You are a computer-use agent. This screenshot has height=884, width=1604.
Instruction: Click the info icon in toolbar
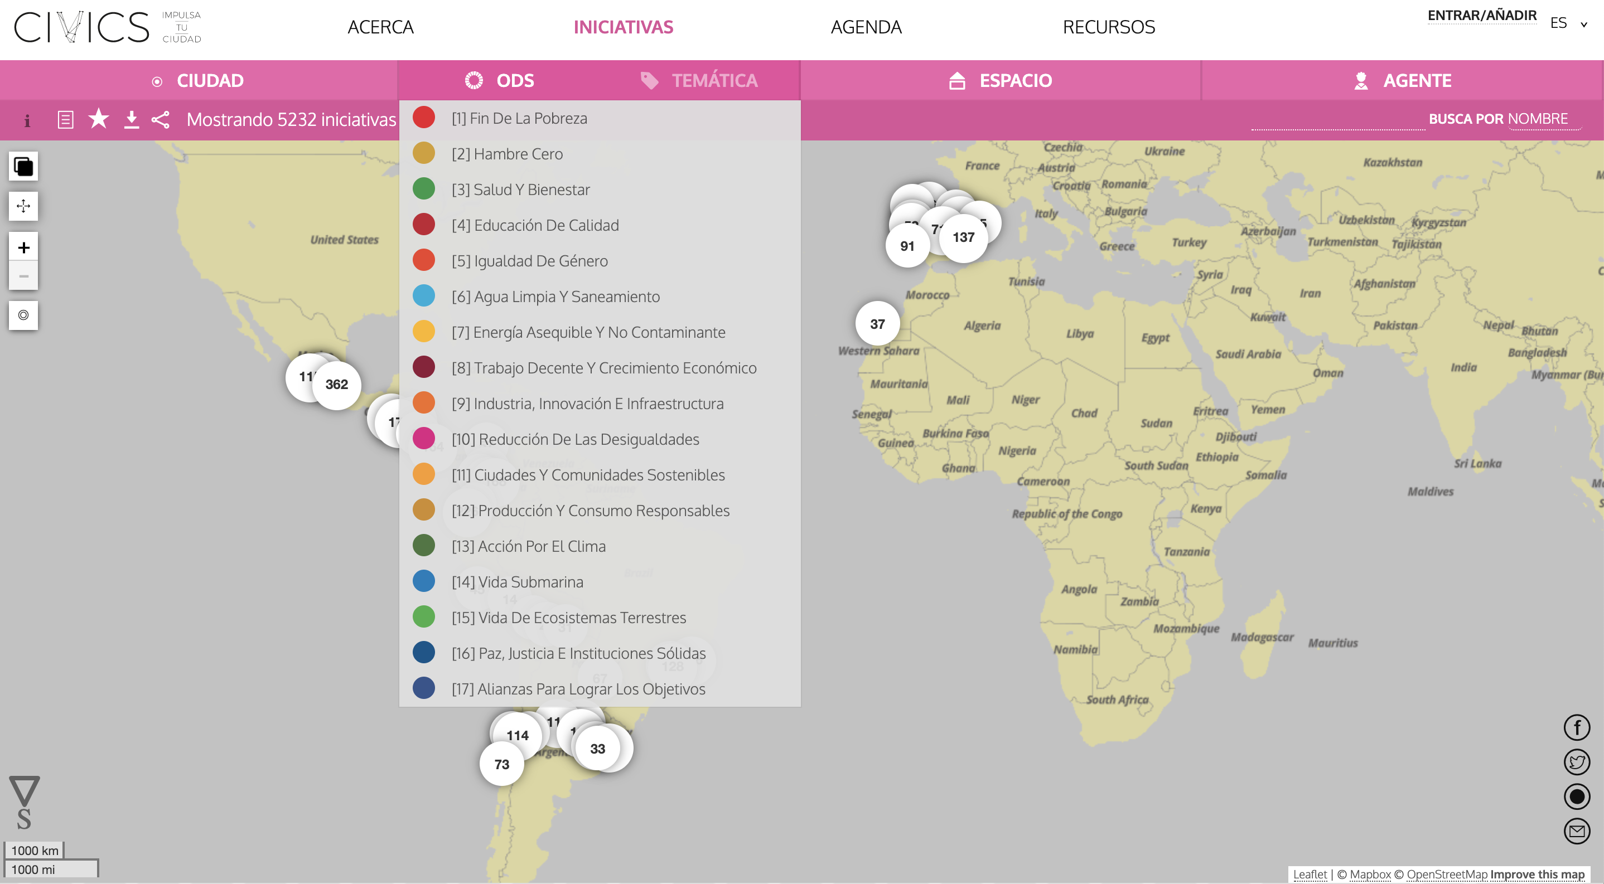coord(27,120)
